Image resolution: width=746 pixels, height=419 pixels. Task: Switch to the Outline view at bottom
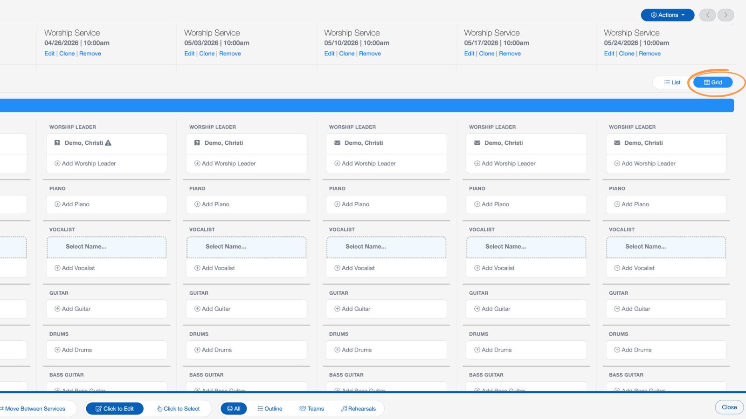click(270, 409)
